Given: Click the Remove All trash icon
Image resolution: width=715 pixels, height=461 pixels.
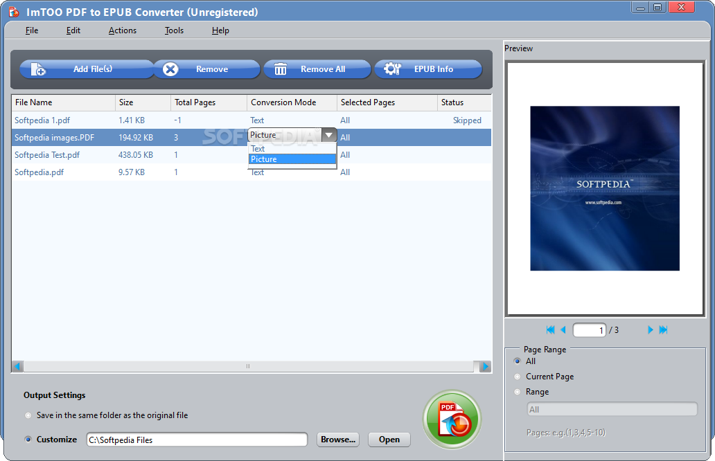Looking at the screenshot, I should click(x=281, y=69).
